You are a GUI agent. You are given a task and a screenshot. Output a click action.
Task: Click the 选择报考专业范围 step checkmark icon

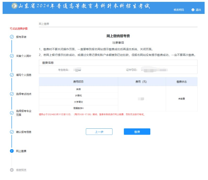(12, 113)
